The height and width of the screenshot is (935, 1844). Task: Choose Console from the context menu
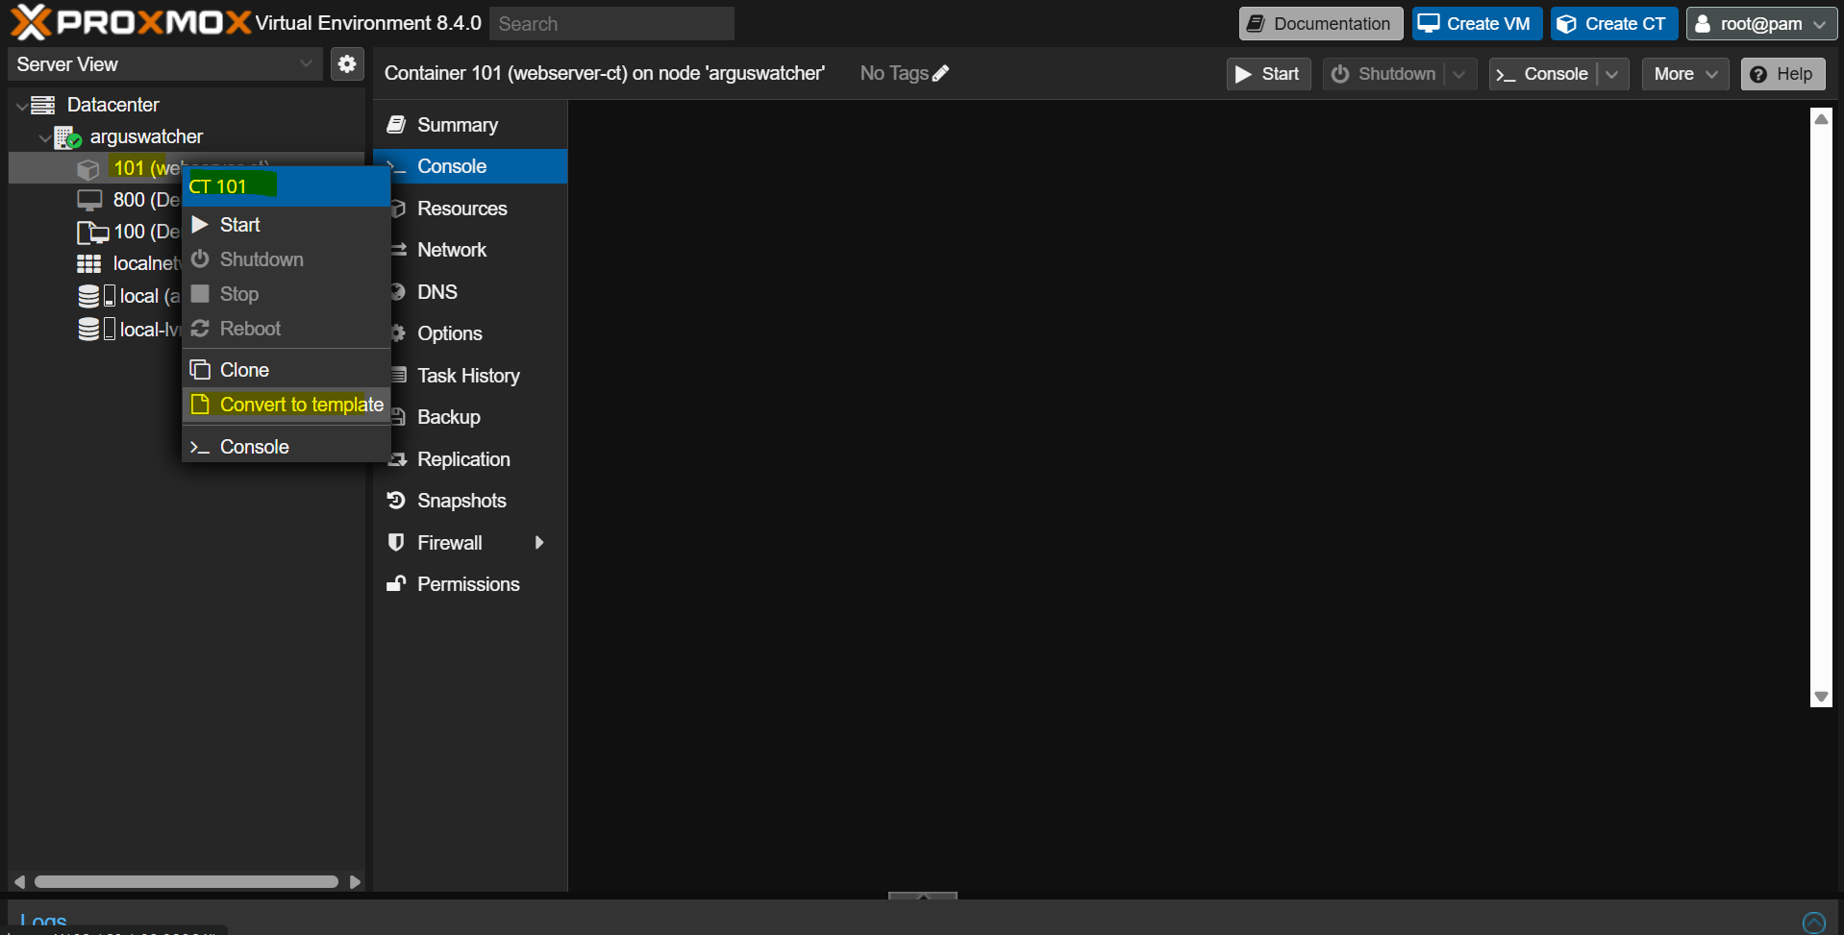tap(287, 447)
